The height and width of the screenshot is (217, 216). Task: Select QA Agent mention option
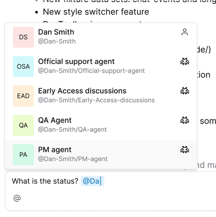click(x=55, y=120)
